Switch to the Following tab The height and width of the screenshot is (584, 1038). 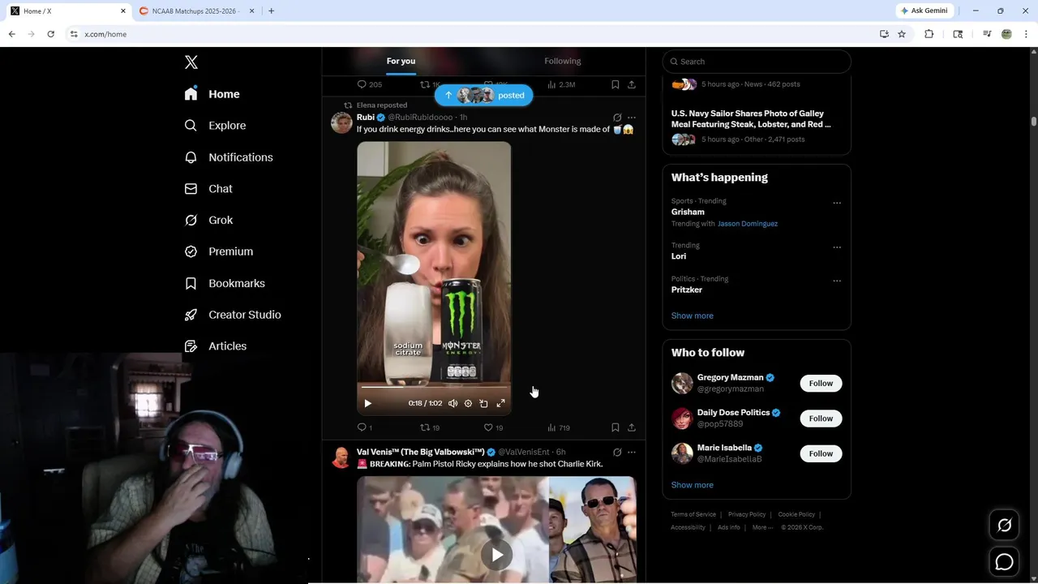pyautogui.click(x=563, y=61)
